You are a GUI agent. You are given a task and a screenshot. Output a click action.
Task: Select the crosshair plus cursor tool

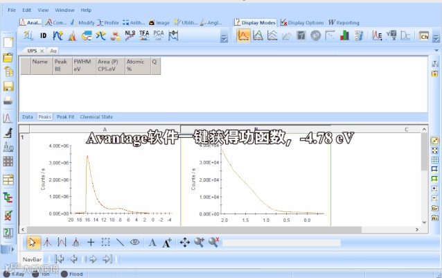91,243
